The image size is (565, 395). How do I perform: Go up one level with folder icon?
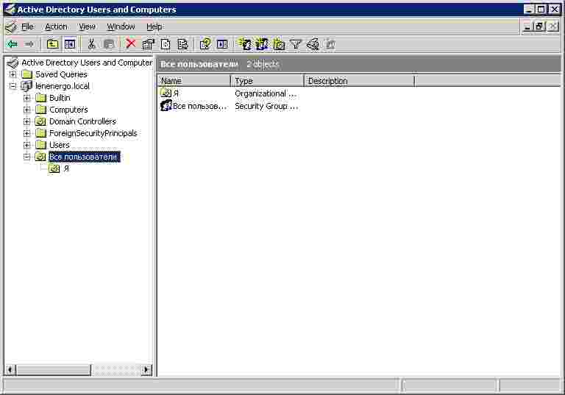pyautogui.click(x=53, y=44)
